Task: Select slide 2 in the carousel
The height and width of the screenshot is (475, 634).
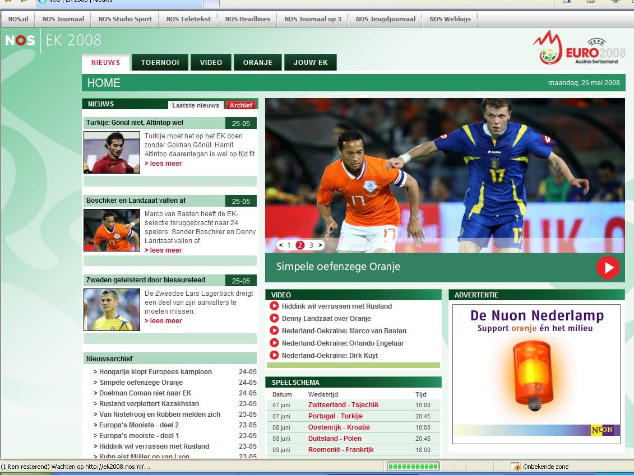Action: tap(300, 245)
